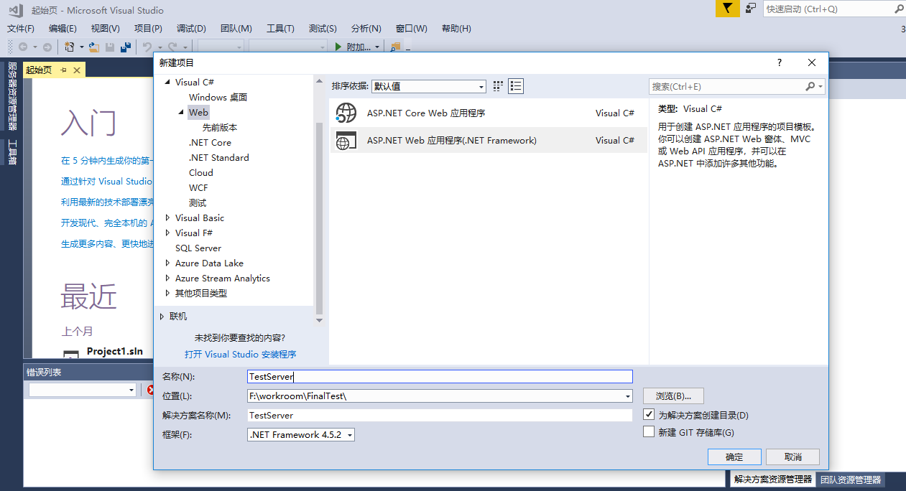
Task: Open the 文件(F) menu
Action: pos(21,29)
